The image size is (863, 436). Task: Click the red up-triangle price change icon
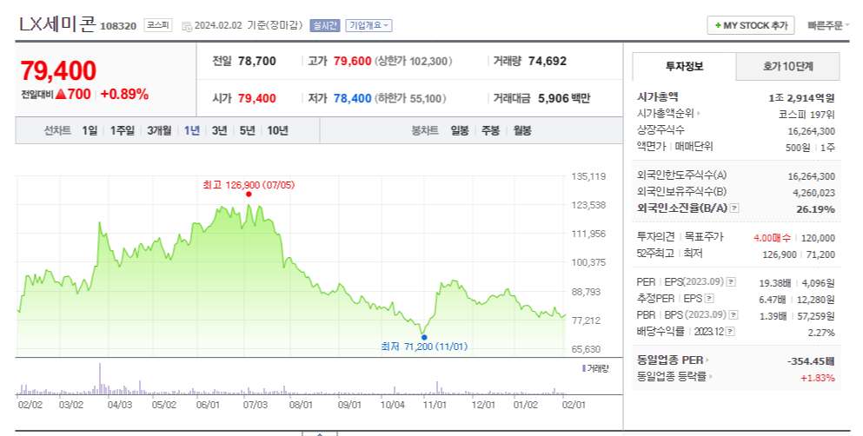tap(61, 95)
